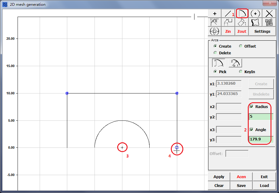Select the Offset arcs radio button
Viewport: 279px width, 193px height.
coord(241,46)
